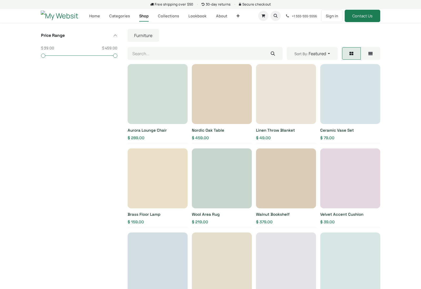Open the Wool Area Rug image
Image resolution: width=421 pixels, height=289 pixels.
(222, 178)
